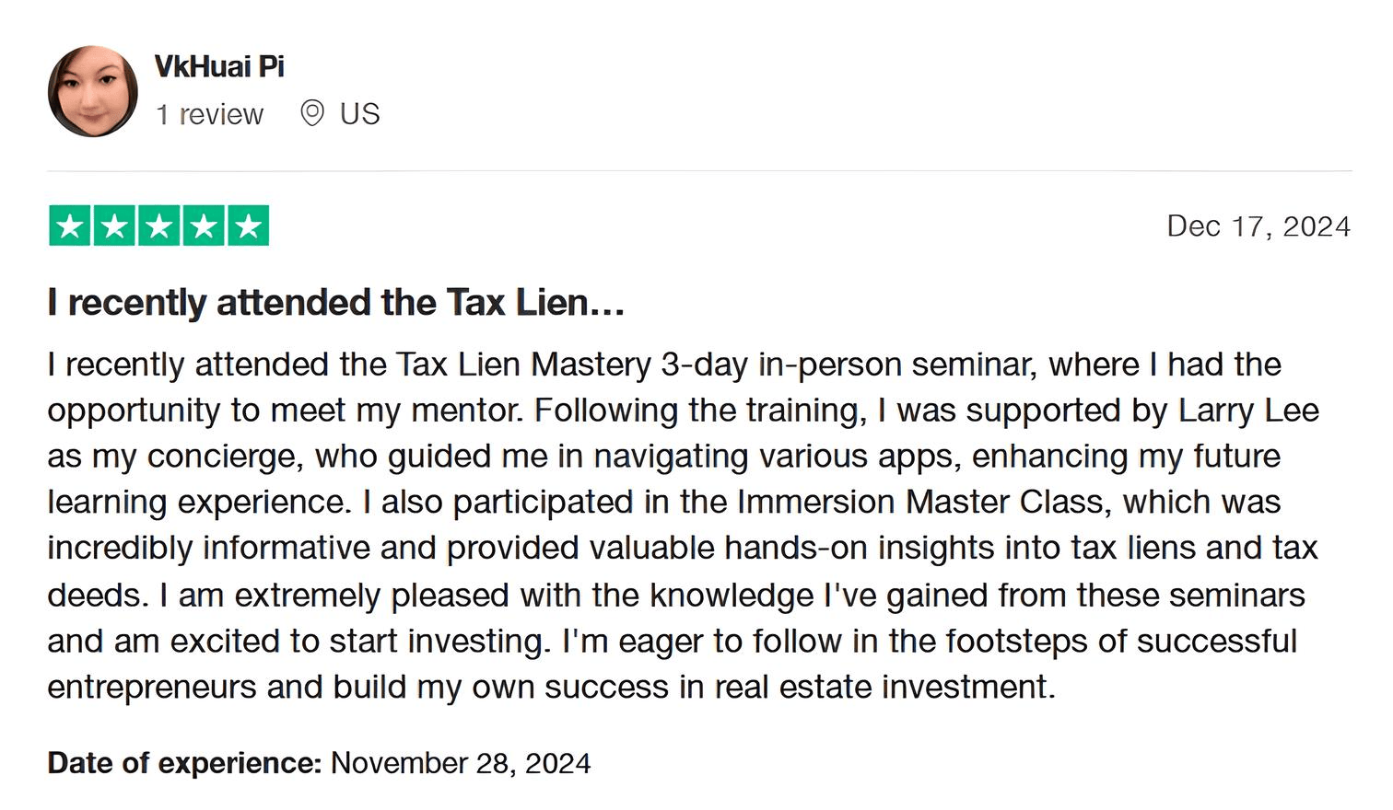Click the fifth green rating star
1393x810 pixels.
point(247,226)
